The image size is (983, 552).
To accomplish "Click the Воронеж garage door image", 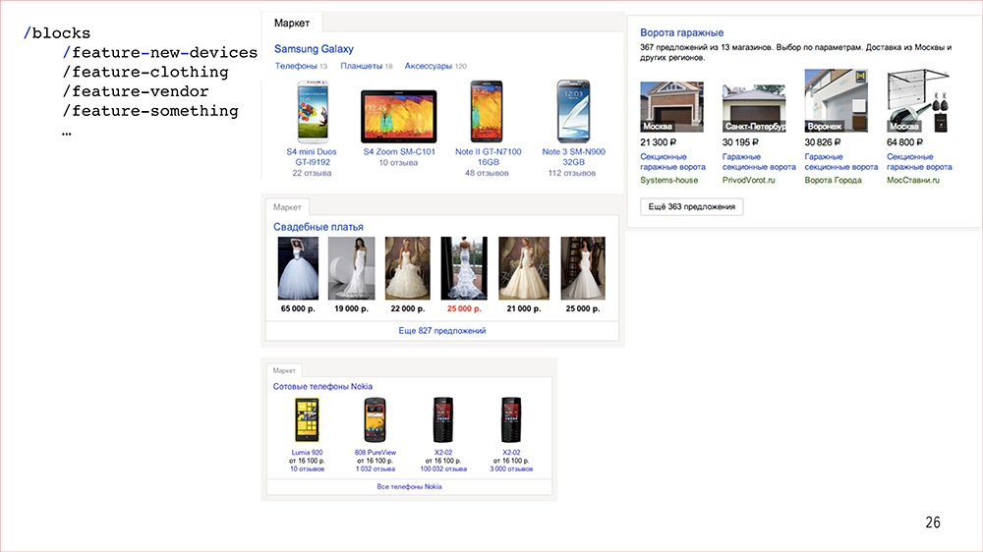I will [x=837, y=100].
